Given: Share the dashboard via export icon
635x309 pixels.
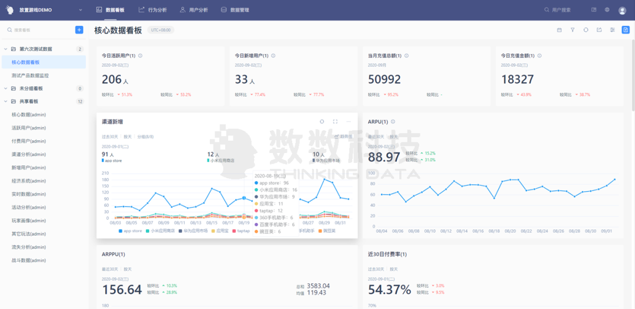Looking at the screenshot, I should 599,30.
